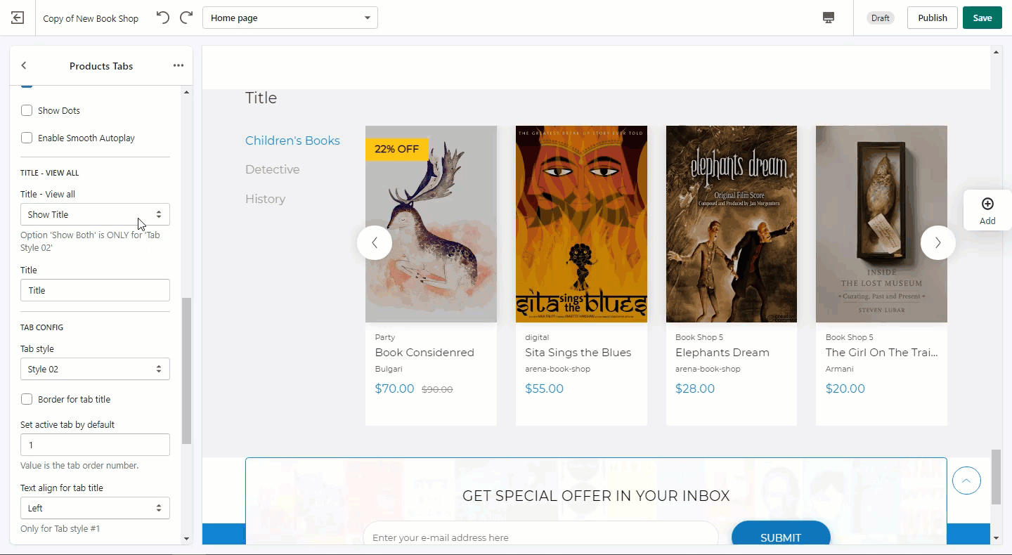Switch to the History tab
Image resolution: width=1012 pixels, height=555 pixels.
(x=266, y=199)
